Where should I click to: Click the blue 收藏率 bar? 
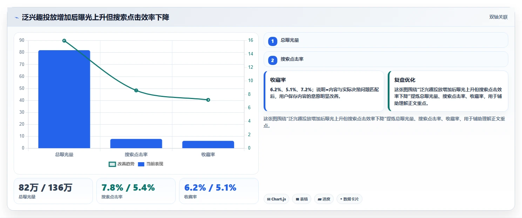[x=208, y=145]
